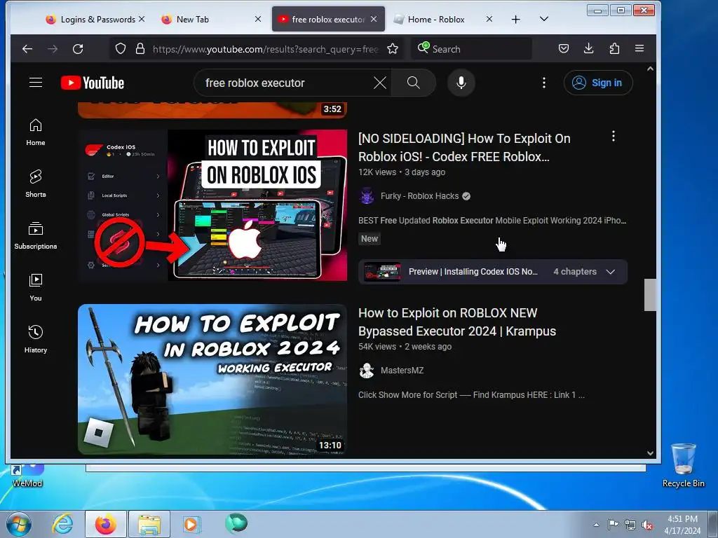Expand the 4 chapters section
Viewport: 718px width, 538px height.
tap(584, 272)
